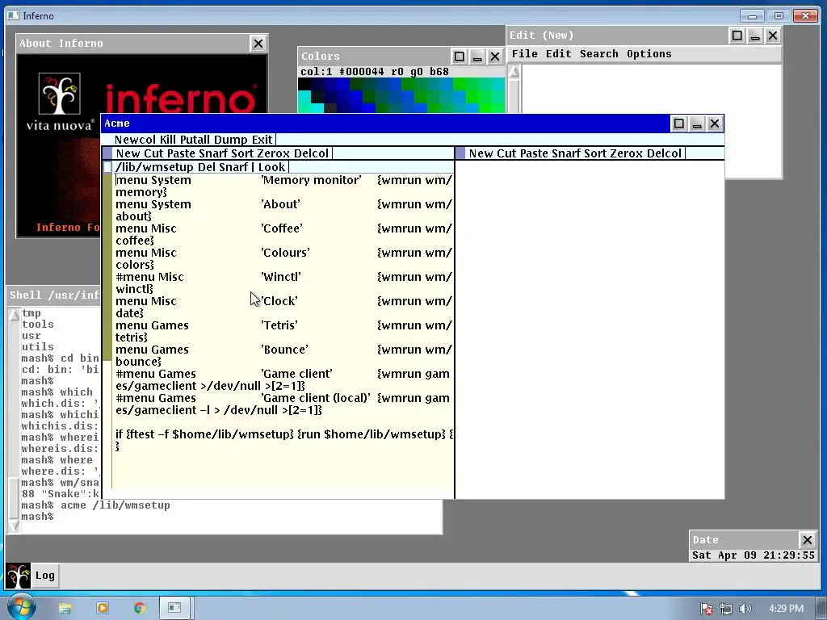Close the Date window
827x620 pixels.
807,540
